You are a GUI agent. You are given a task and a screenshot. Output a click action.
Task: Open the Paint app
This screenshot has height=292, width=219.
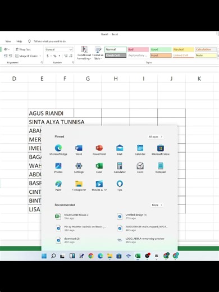tap(58, 185)
